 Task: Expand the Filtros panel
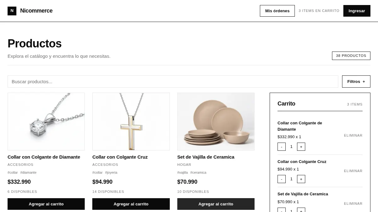(x=356, y=81)
